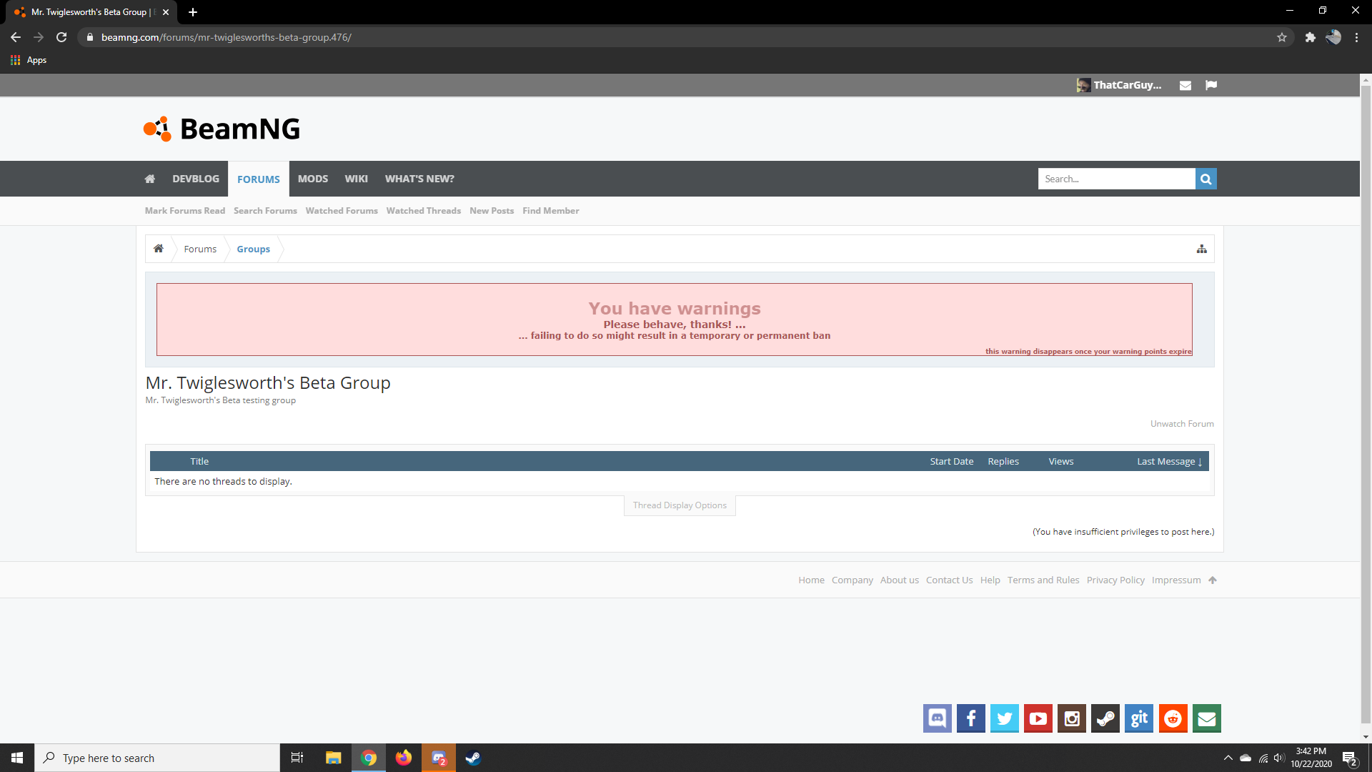1372x772 pixels.
Task: Open alerts flag icon in header
Action: [x=1211, y=85]
